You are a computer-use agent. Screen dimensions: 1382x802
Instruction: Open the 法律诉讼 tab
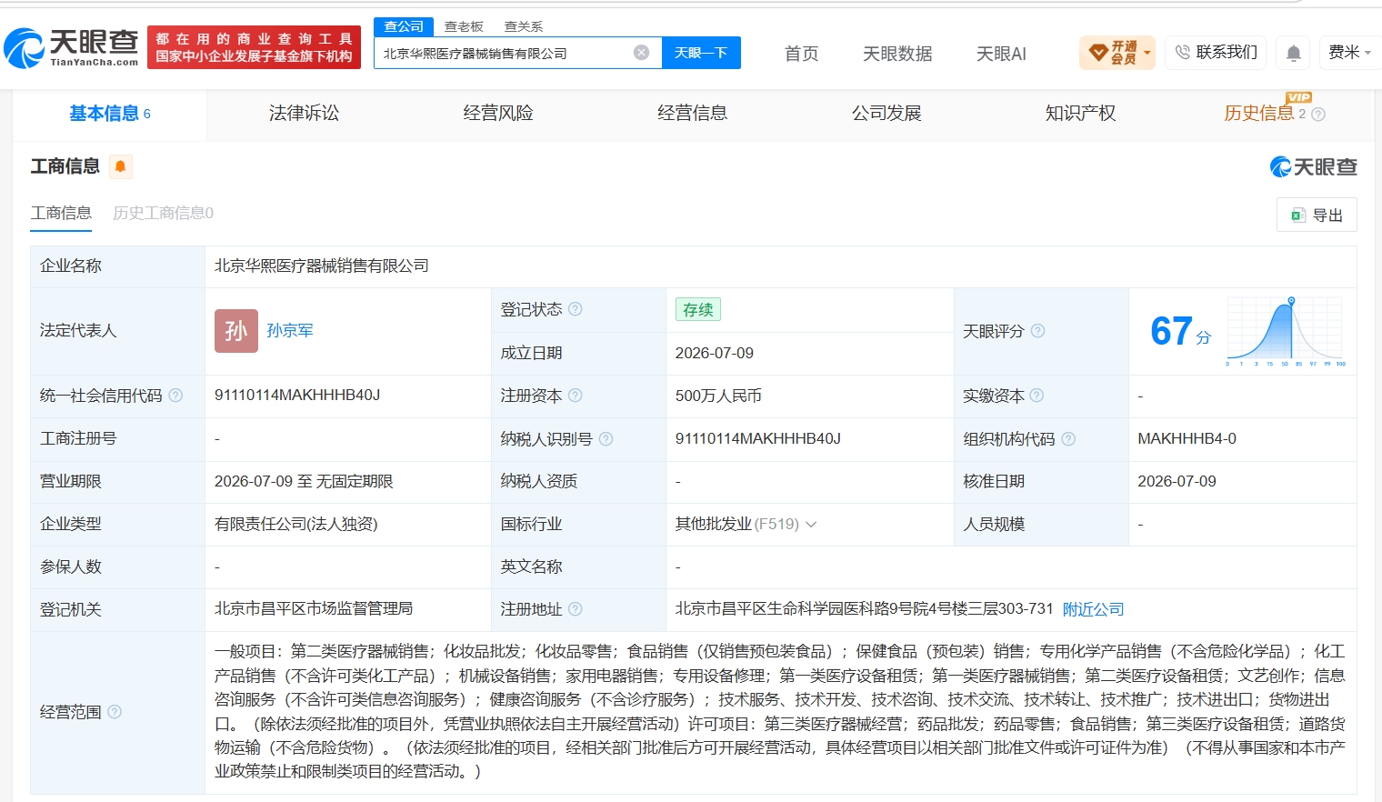tap(304, 113)
